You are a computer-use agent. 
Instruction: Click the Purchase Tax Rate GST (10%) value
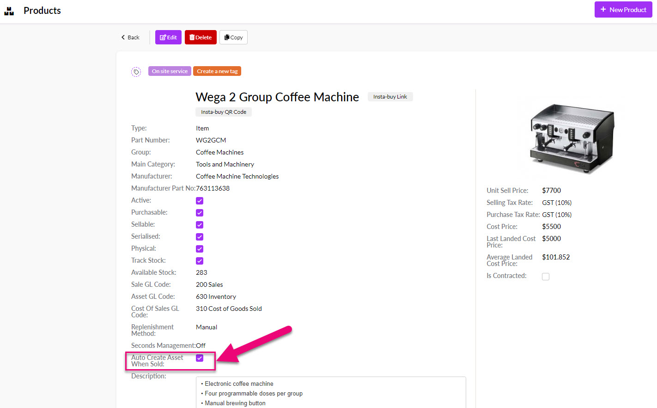click(x=557, y=215)
